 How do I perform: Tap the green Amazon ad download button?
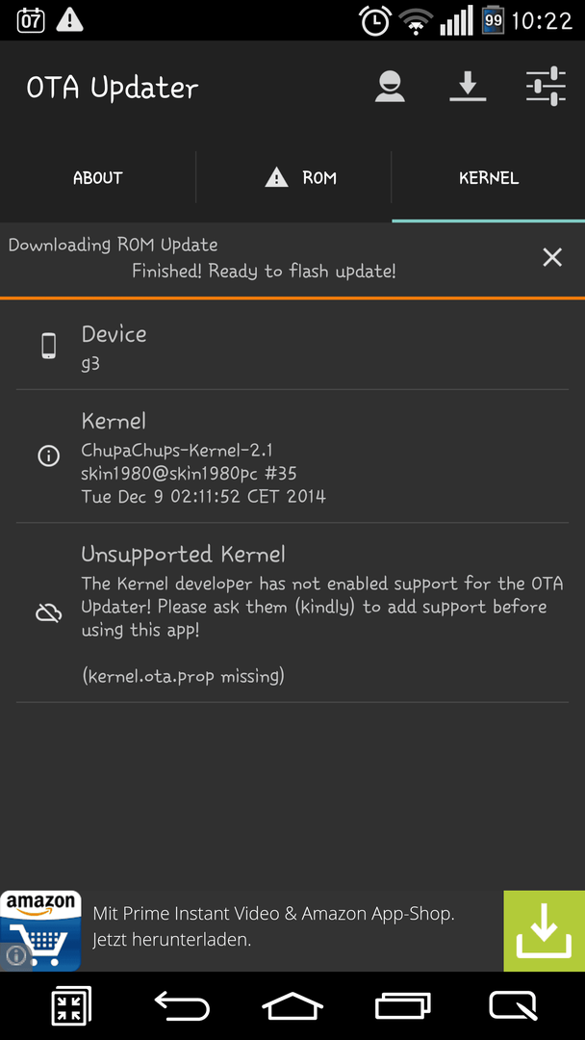point(544,931)
